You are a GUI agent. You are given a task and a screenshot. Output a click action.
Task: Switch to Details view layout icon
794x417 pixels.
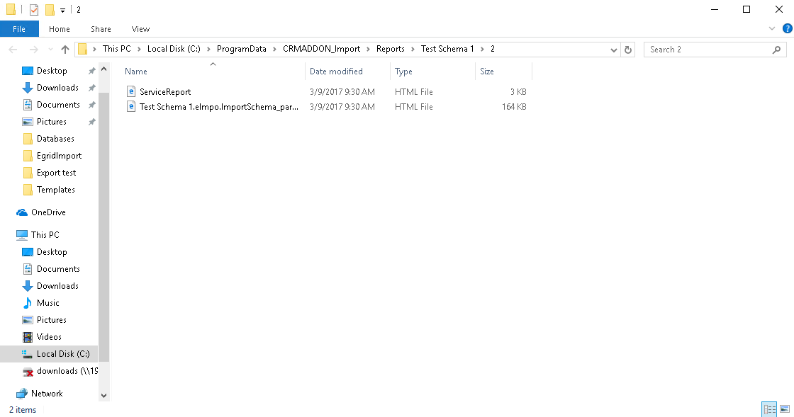[x=769, y=409]
